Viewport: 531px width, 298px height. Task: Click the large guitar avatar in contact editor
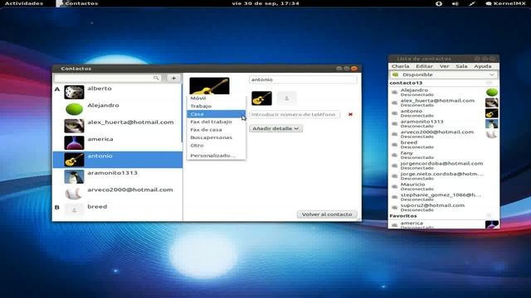coord(209,86)
